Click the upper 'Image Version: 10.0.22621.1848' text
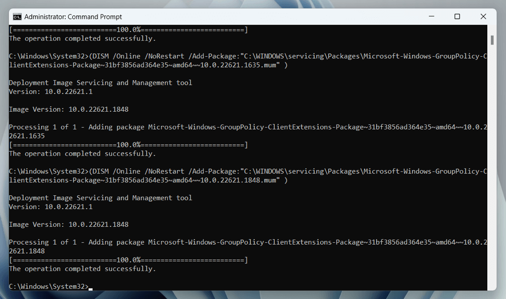Image resolution: width=506 pixels, height=299 pixels. click(x=69, y=109)
